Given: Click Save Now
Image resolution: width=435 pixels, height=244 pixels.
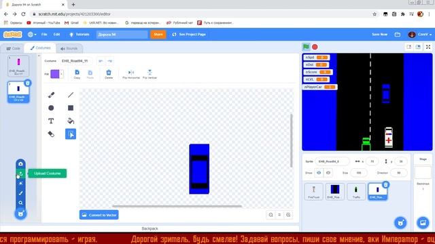Looking at the screenshot, I should click(x=379, y=35).
